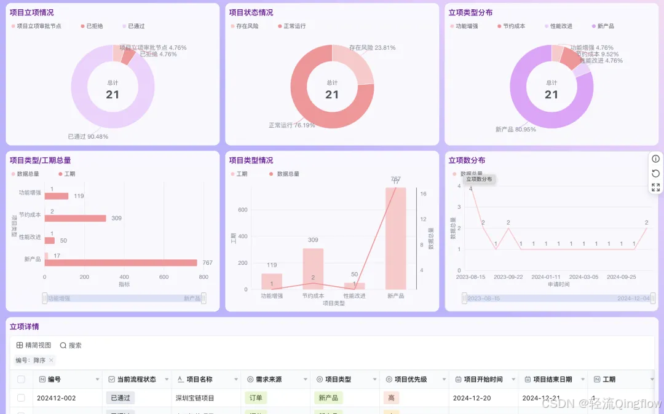Click the 767 horizontal bar for 新产品
Image resolution: width=664 pixels, height=414 pixels.
click(121, 263)
